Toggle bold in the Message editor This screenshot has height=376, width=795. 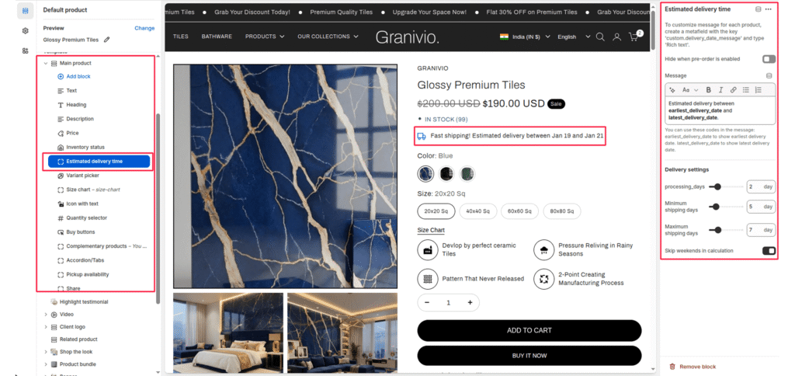[708, 90]
